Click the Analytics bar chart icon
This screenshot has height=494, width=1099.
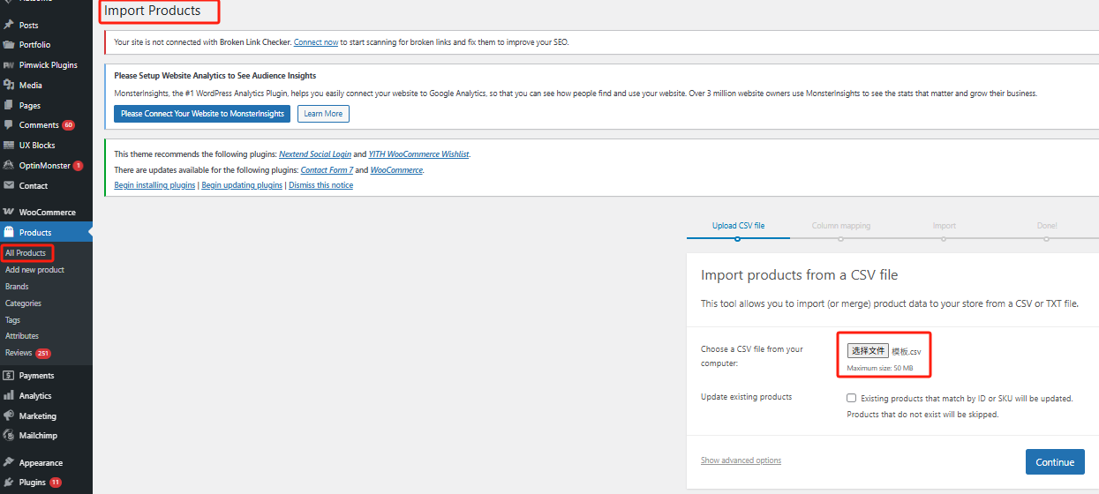pos(9,396)
